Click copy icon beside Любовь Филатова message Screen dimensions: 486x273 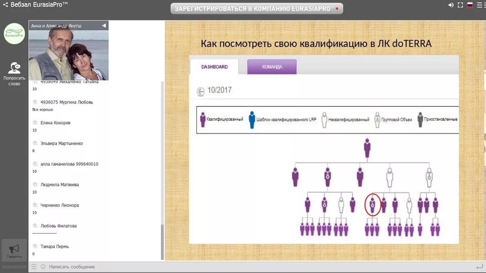click(x=35, y=226)
